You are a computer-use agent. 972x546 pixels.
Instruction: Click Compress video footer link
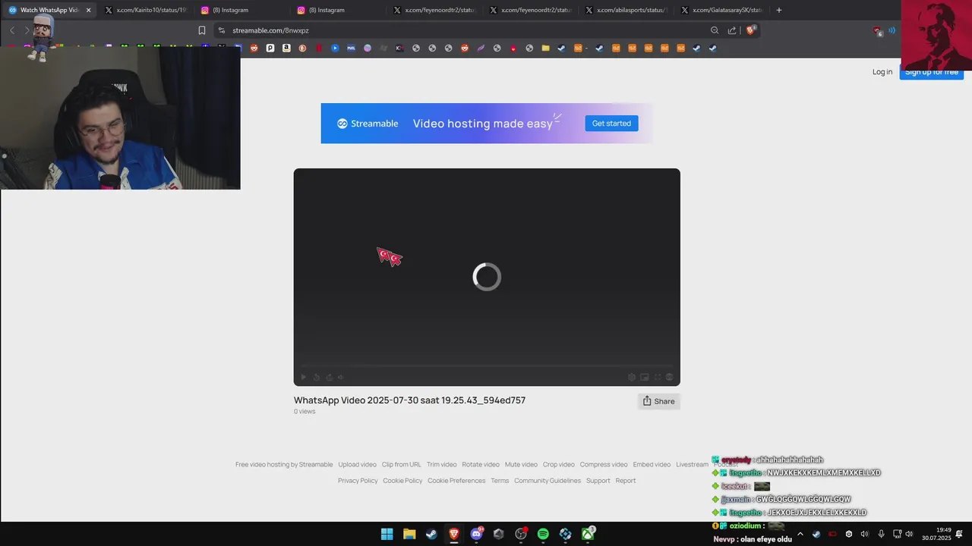point(604,465)
